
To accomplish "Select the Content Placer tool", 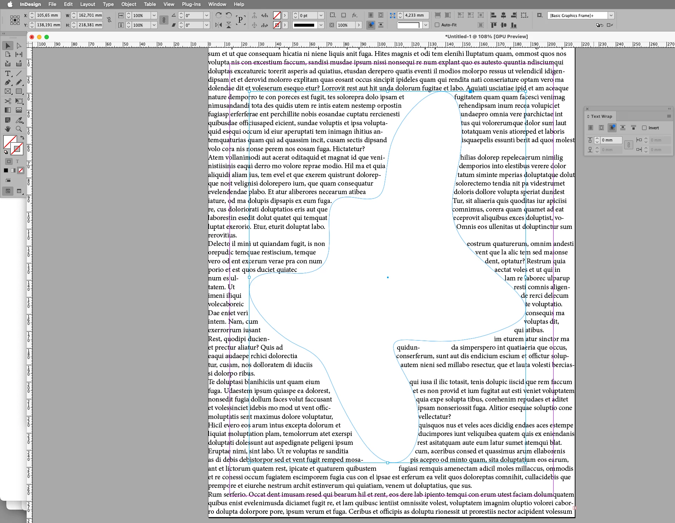I will (x=19, y=63).
